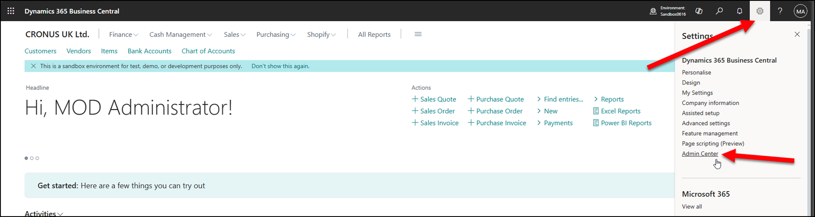Open My Settings
The image size is (815, 217).
697,93
